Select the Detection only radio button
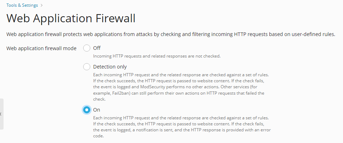The height and width of the screenshot is (143, 343). pos(86,66)
